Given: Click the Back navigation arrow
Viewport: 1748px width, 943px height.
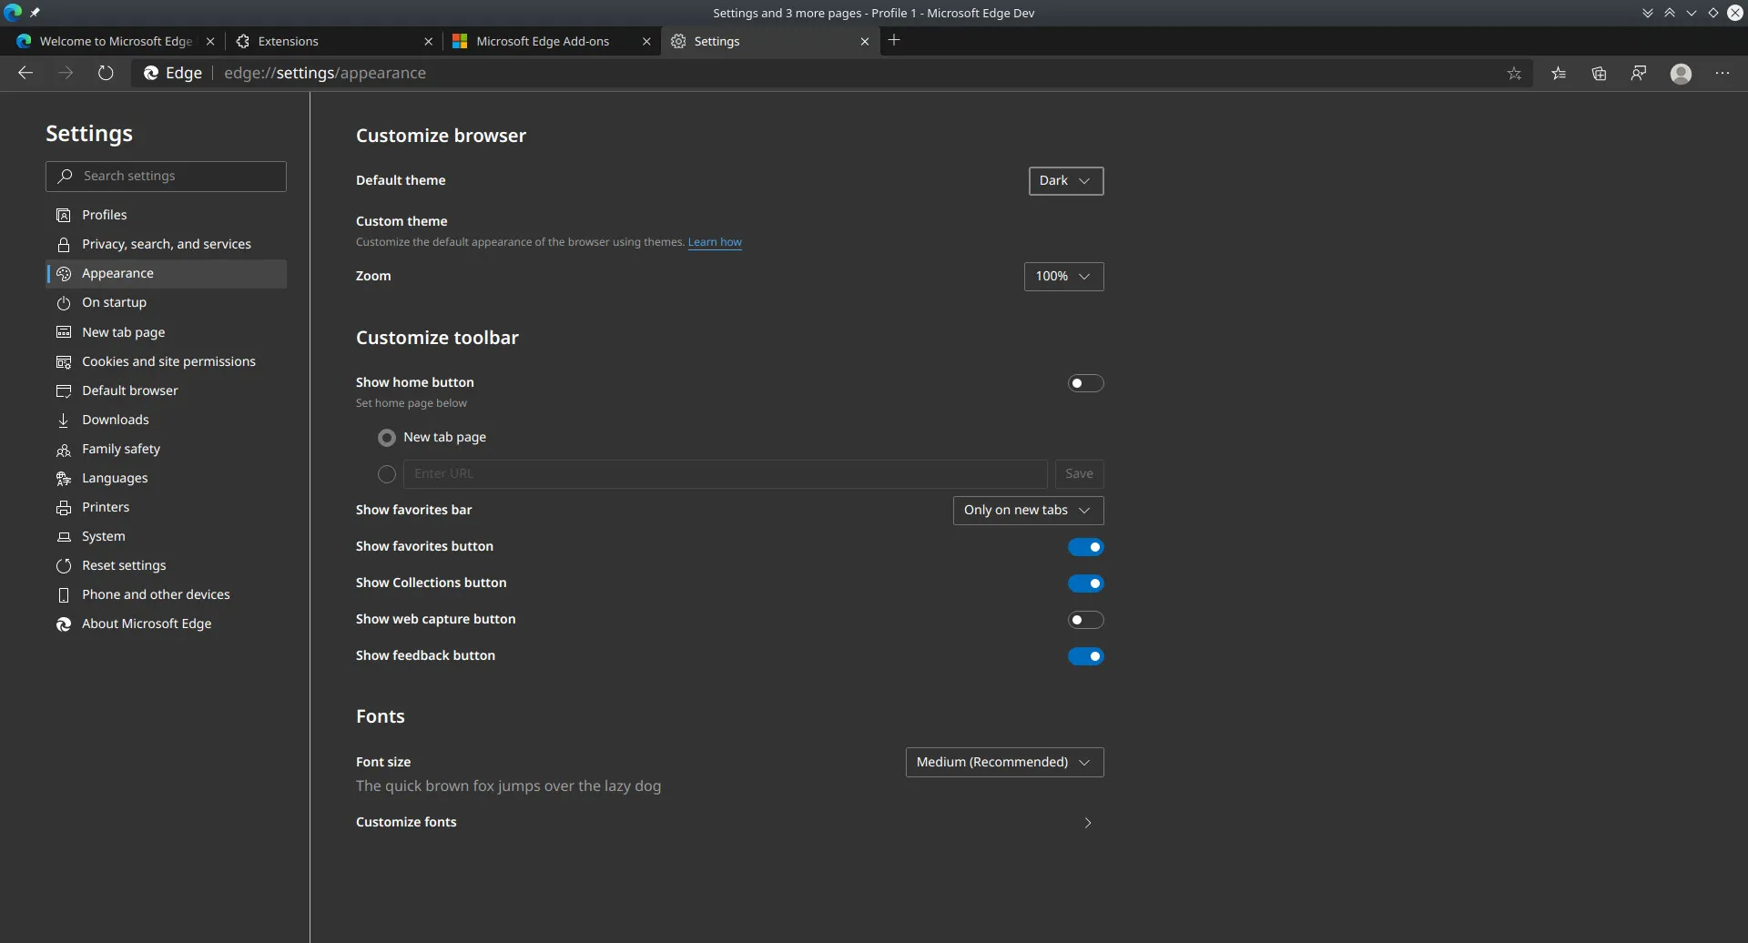Looking at the screenshot, I should pos(25,74).
